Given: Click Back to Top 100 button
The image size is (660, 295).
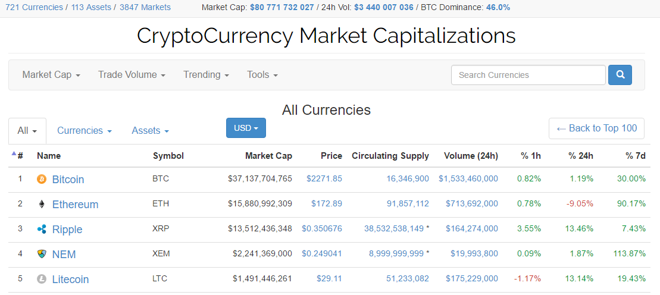Looking at the screenshot, I should click(x=596, y=128).
